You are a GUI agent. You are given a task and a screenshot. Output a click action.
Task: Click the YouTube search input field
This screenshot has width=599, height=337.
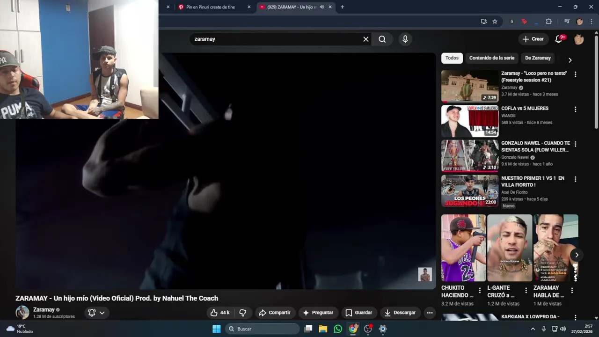tap(275, 39)
